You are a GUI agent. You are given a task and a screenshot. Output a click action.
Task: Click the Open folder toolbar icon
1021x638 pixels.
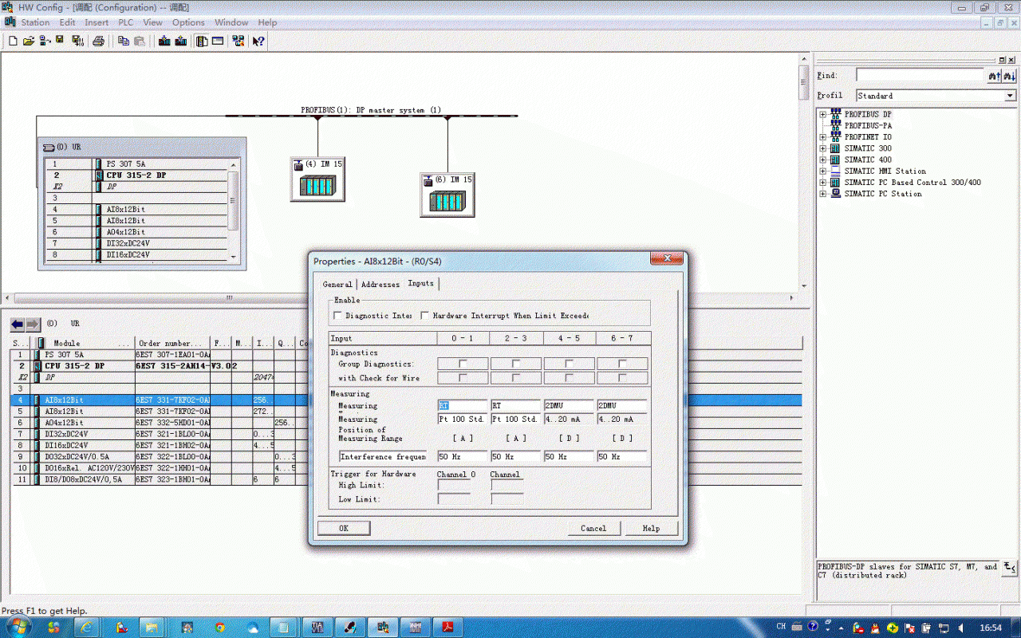coord(29,41)
